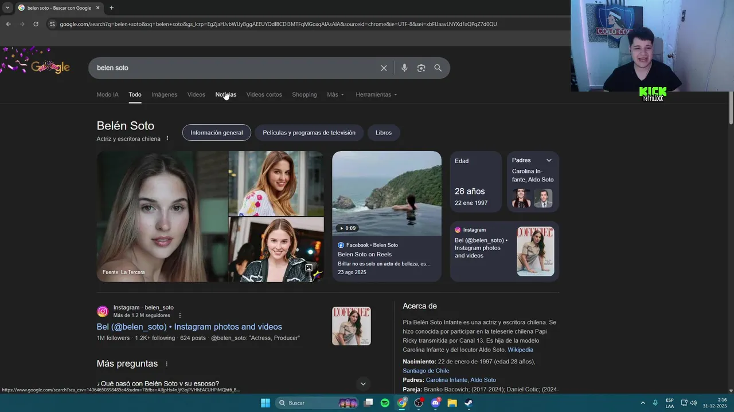This screenshot has width=734, height=412.
Task: Open Discord from the taskbar
Action: point(435,403)
